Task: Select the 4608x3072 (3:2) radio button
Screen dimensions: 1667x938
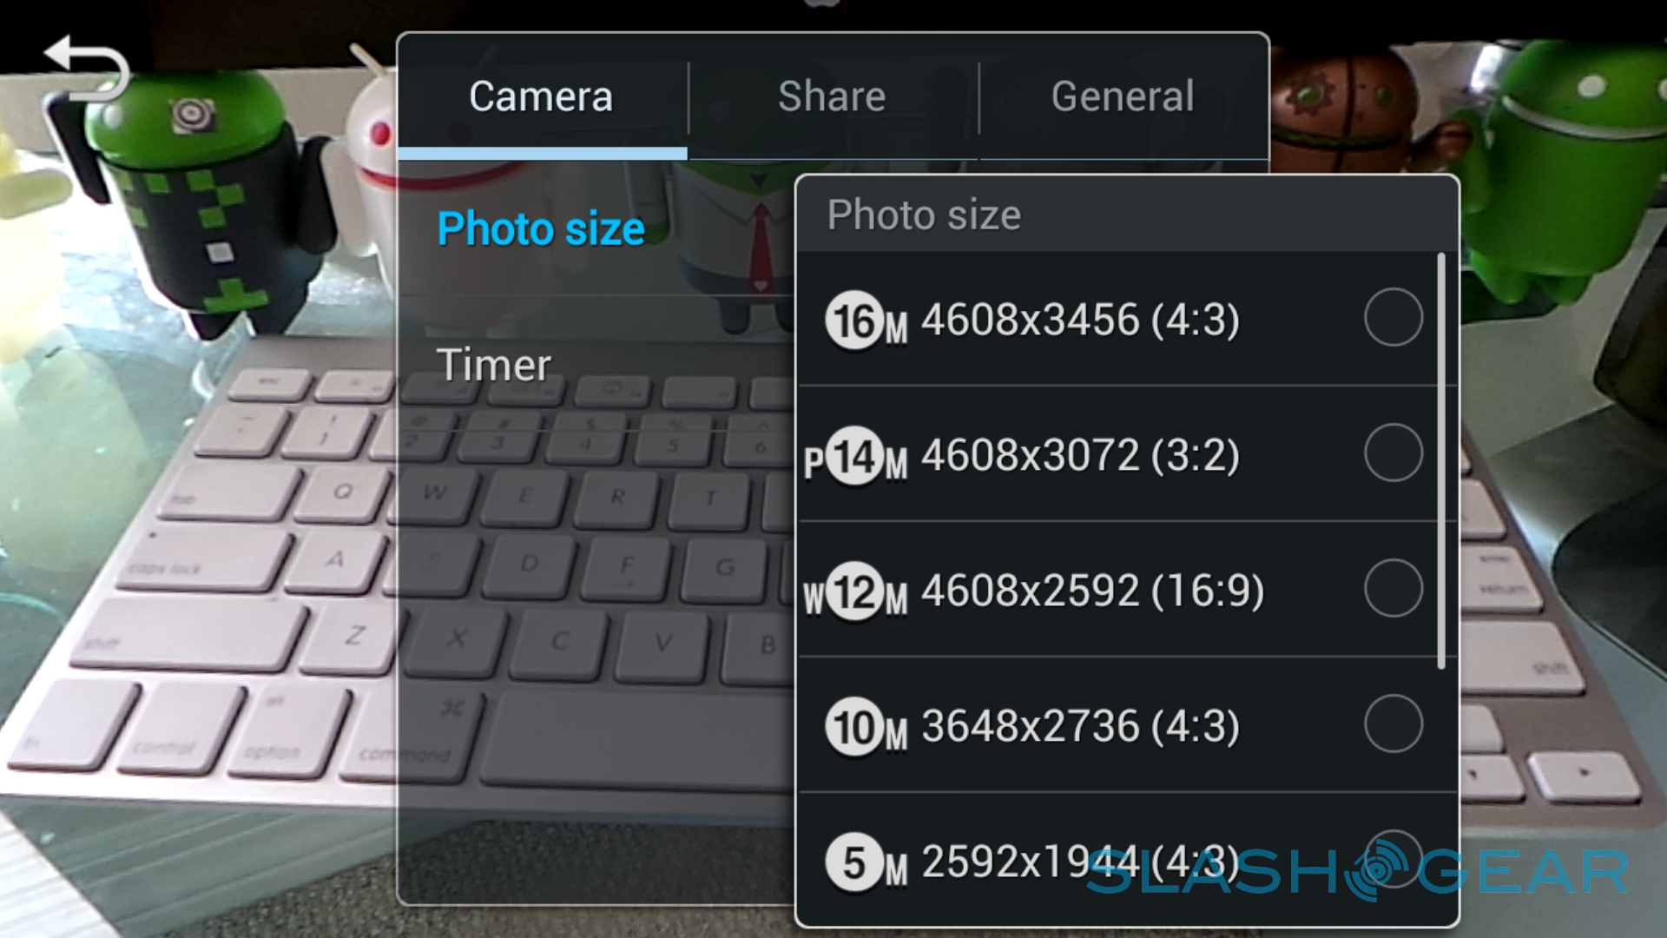Action: pos(1393,452)
